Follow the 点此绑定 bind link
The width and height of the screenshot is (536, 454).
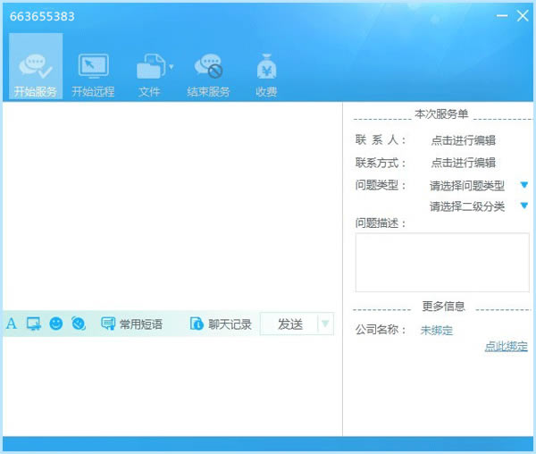point(506,346)
